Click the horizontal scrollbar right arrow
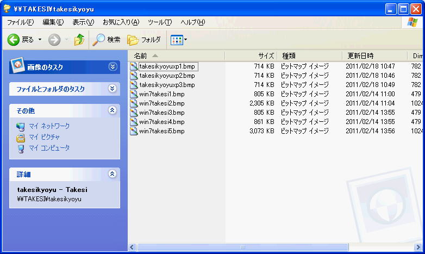Viewport: 425px width, 254px height. (x=418, y=247)
